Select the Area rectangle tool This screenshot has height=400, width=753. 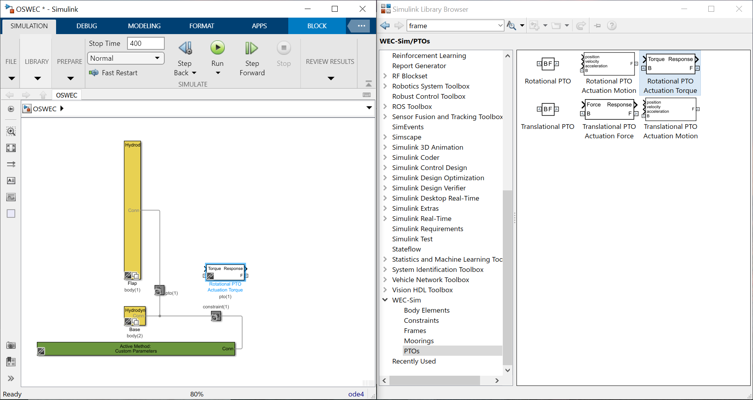11,214
